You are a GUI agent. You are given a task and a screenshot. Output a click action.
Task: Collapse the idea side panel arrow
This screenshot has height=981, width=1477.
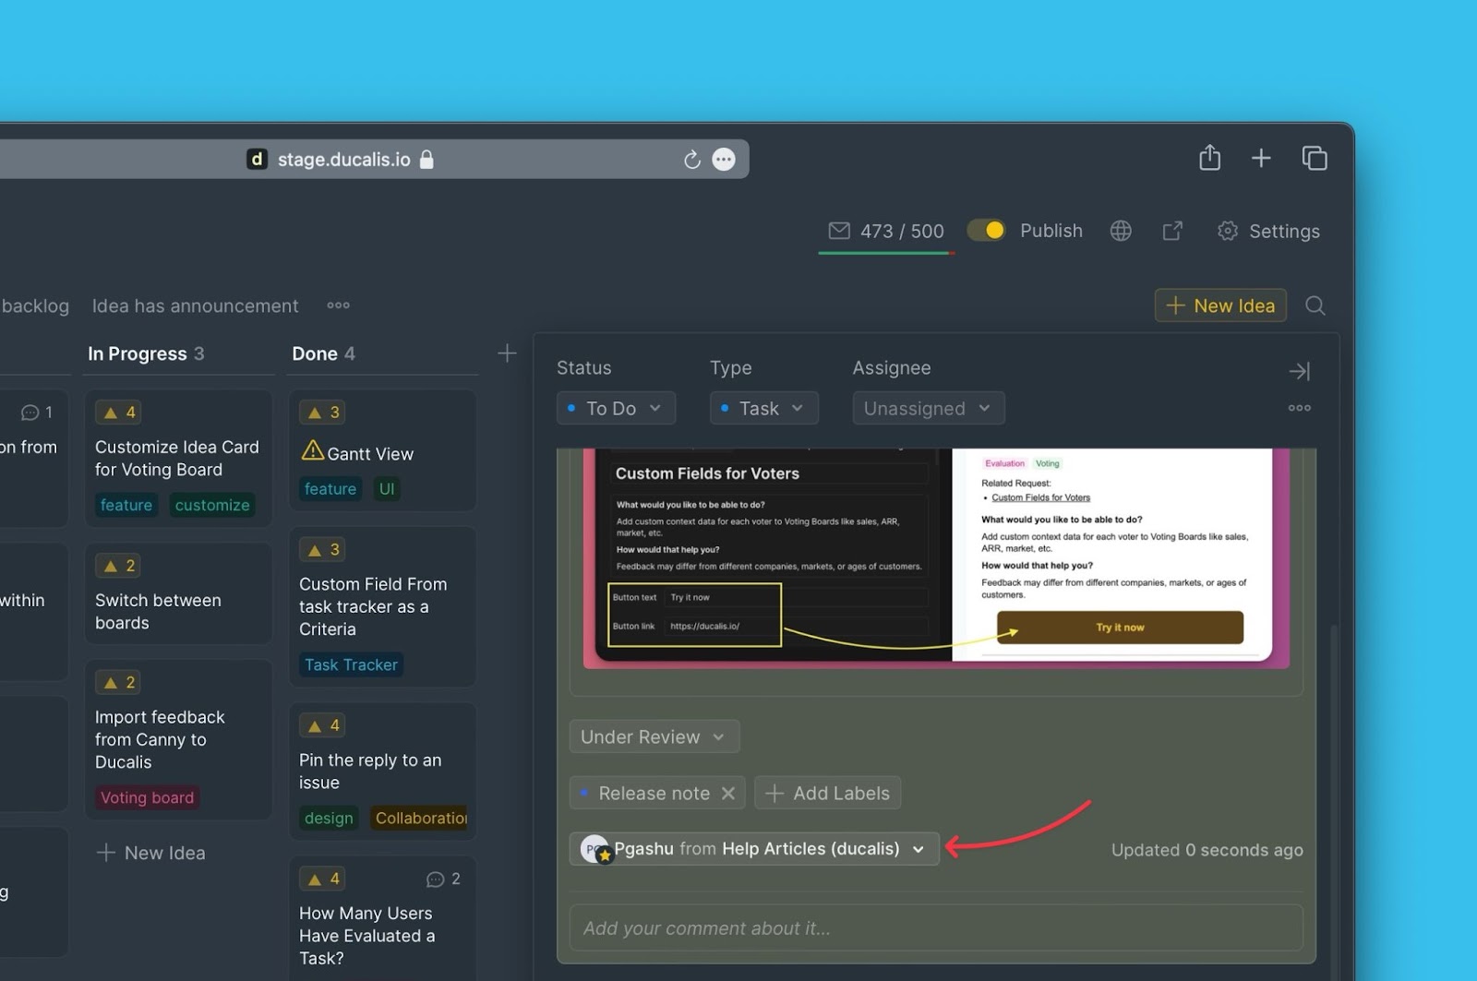point(1299,371)
